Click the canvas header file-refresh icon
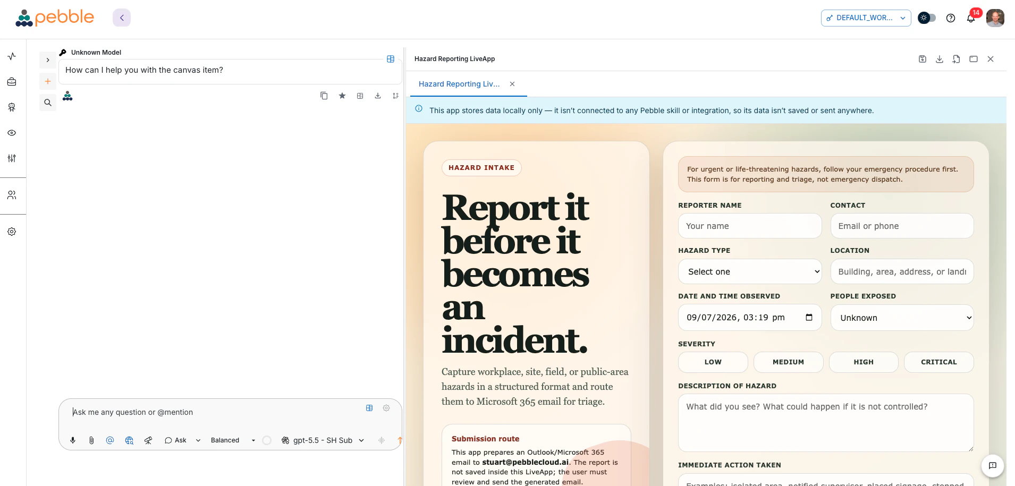Viewport: 1015px width, 486px height. (x=957, y=59)
